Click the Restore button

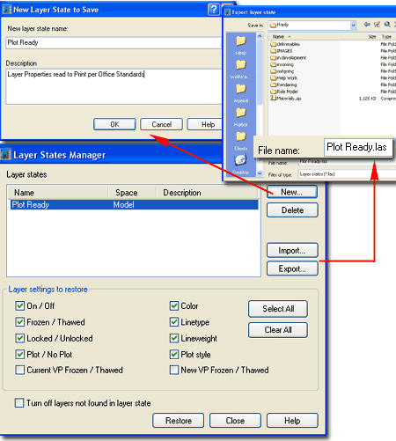coord(179,421)
